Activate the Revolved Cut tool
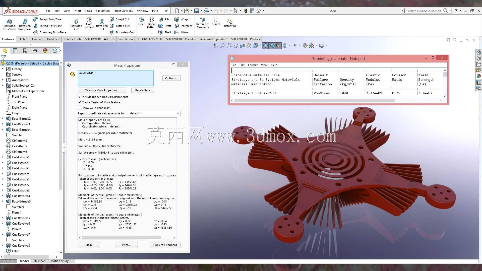The width and height of the screenshot is (482, 271). tap(102, 25)
